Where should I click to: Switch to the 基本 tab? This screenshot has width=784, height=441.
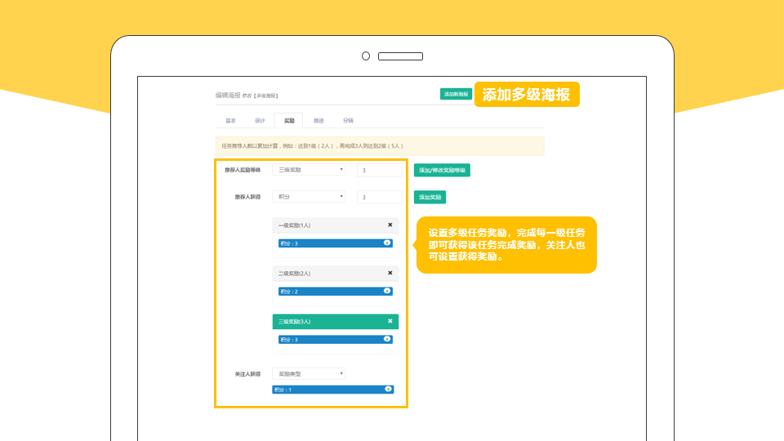coord(230,121)
